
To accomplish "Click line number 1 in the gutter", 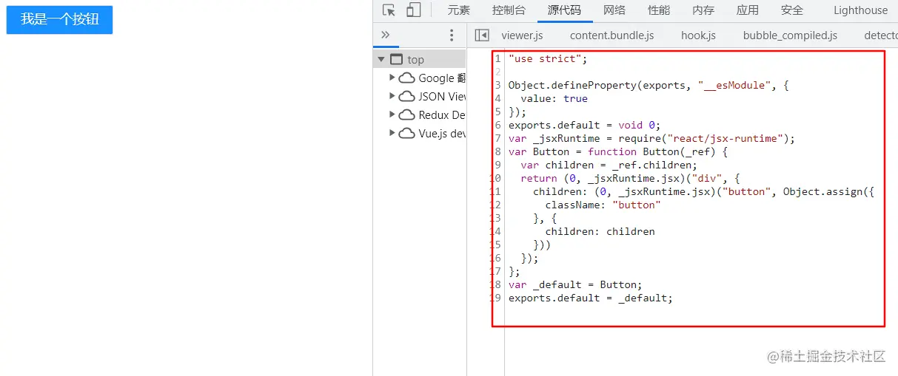I will 498,58.
